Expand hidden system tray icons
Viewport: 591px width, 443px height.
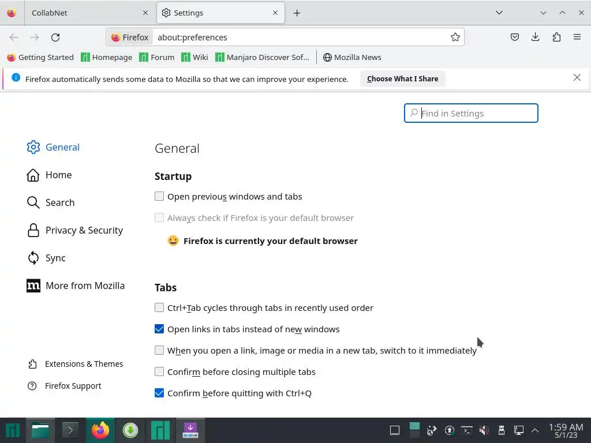click(535, 430)
